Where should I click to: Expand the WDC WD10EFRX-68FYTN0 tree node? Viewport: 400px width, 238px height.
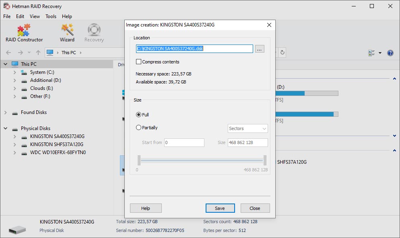[14, 153]
